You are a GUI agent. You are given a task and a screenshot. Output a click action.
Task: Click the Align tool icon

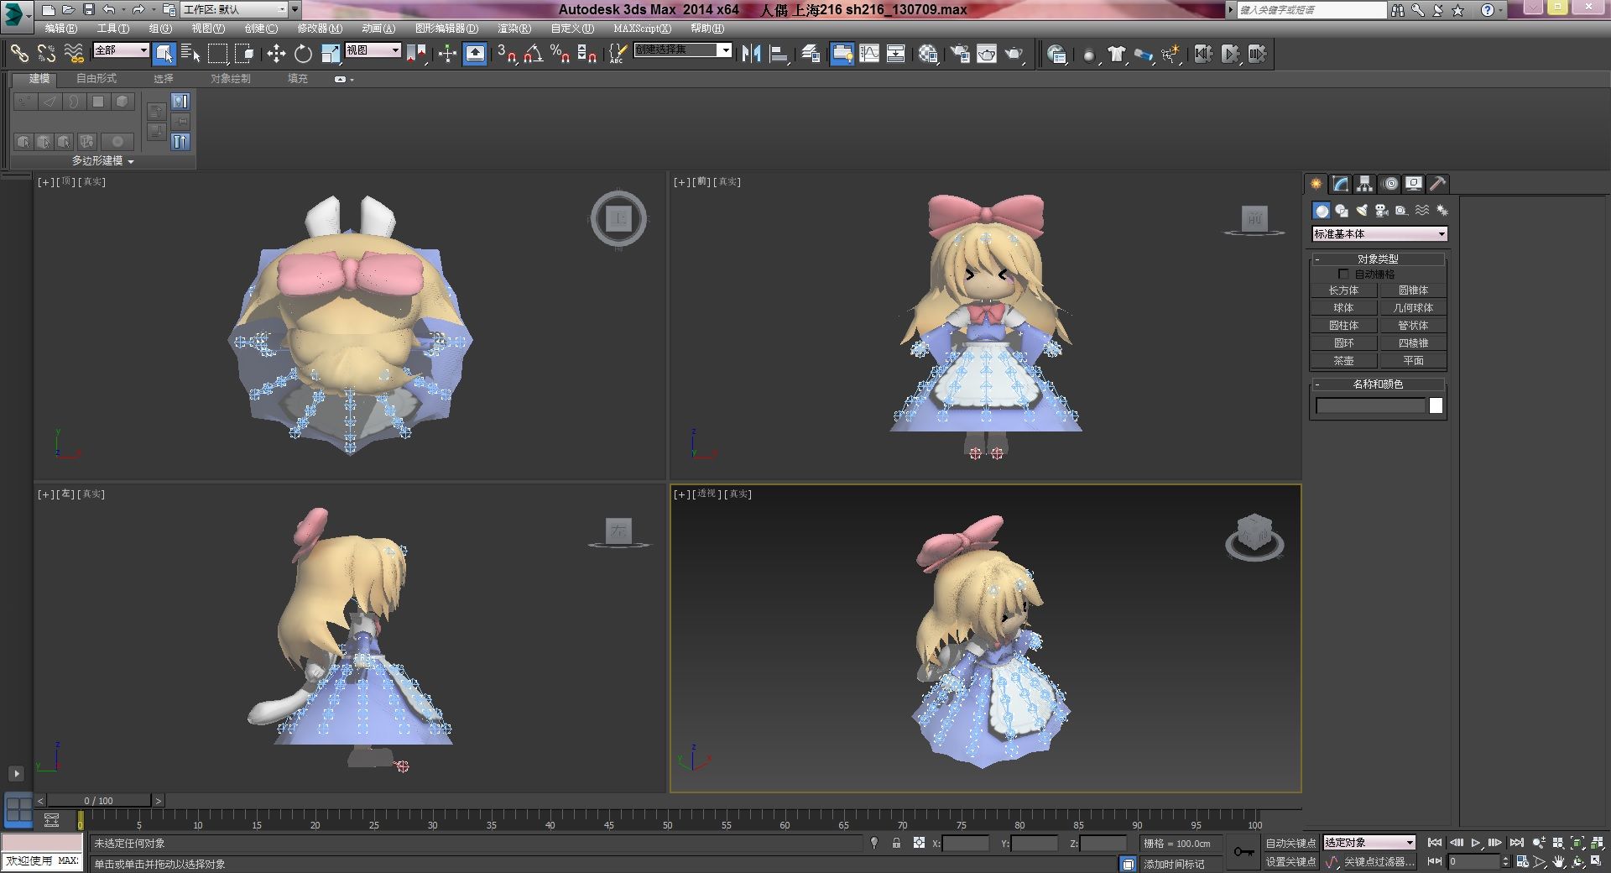tap(779, 54)
